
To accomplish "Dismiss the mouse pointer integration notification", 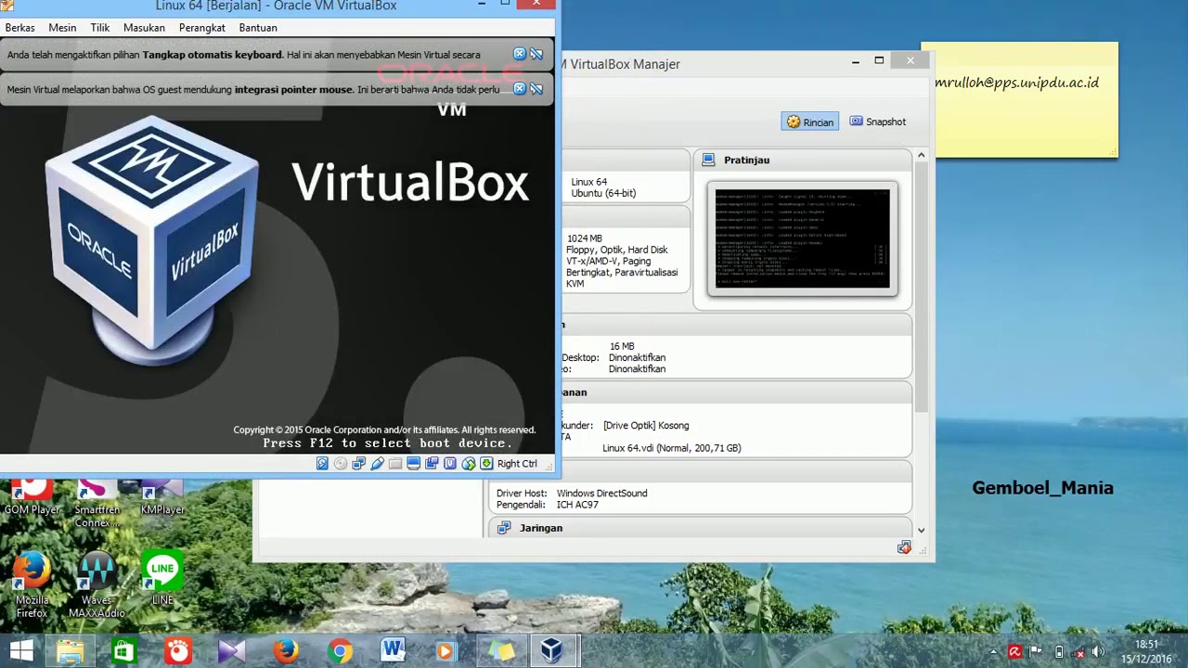I will tap(520, 89).
